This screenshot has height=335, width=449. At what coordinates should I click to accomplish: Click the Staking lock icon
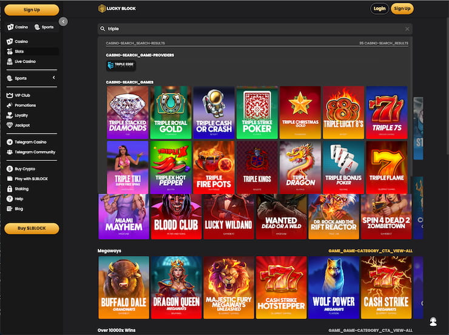[10, 189]
